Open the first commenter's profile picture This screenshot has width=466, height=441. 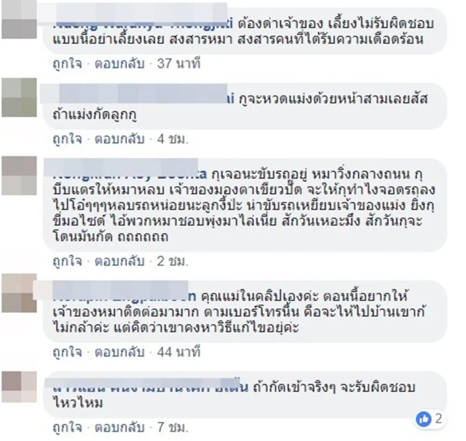click(19, 20)
